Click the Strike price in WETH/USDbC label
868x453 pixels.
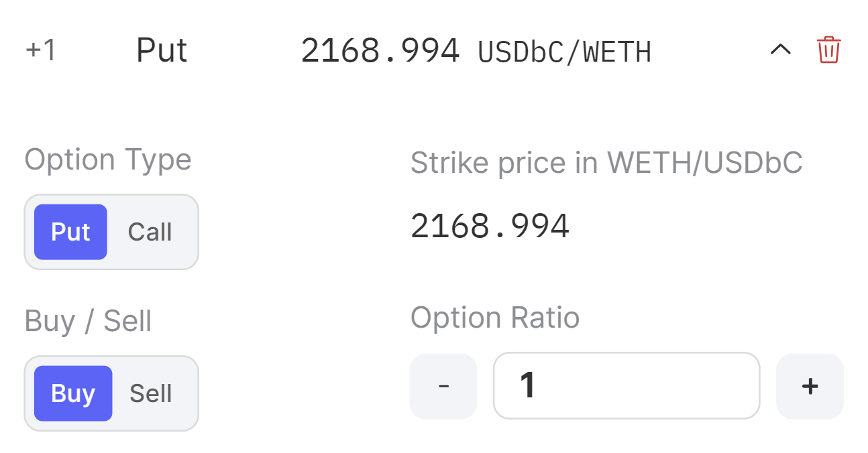tap(606, 163)
